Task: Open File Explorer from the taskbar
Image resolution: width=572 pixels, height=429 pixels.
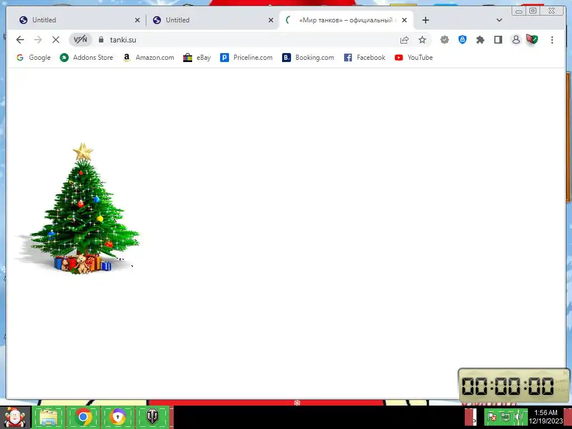Action: pyautogui.click(x=49, y=417)
